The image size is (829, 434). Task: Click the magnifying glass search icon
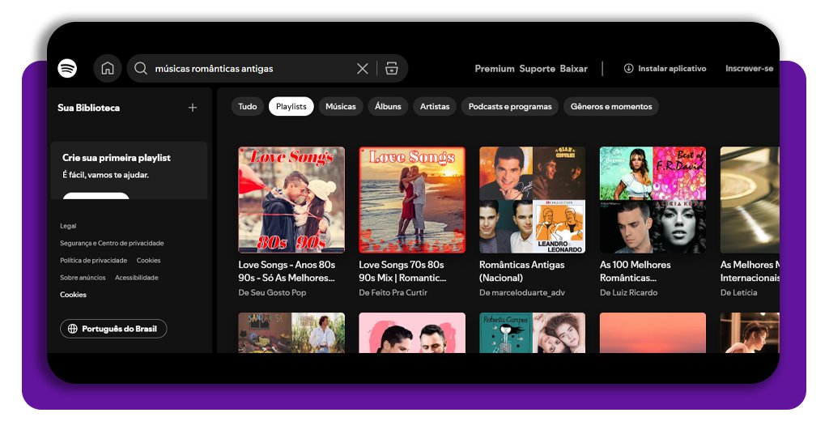[x=141, y=69]
